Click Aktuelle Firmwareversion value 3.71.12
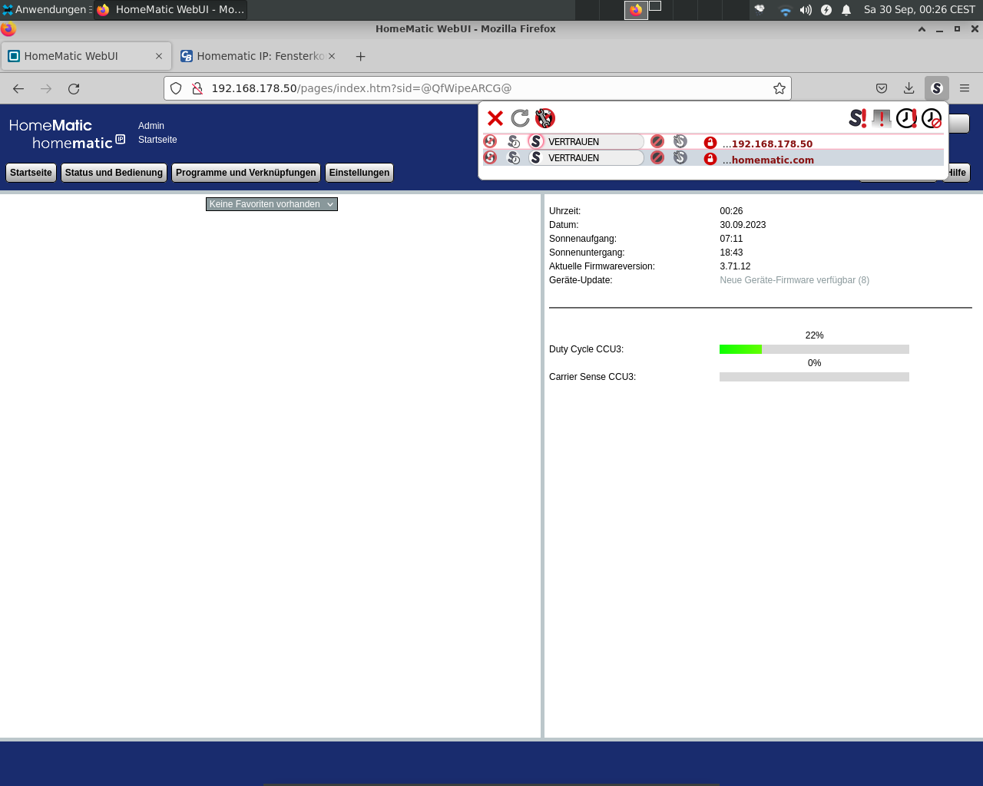The image size is (983, 786). point(735,266)
